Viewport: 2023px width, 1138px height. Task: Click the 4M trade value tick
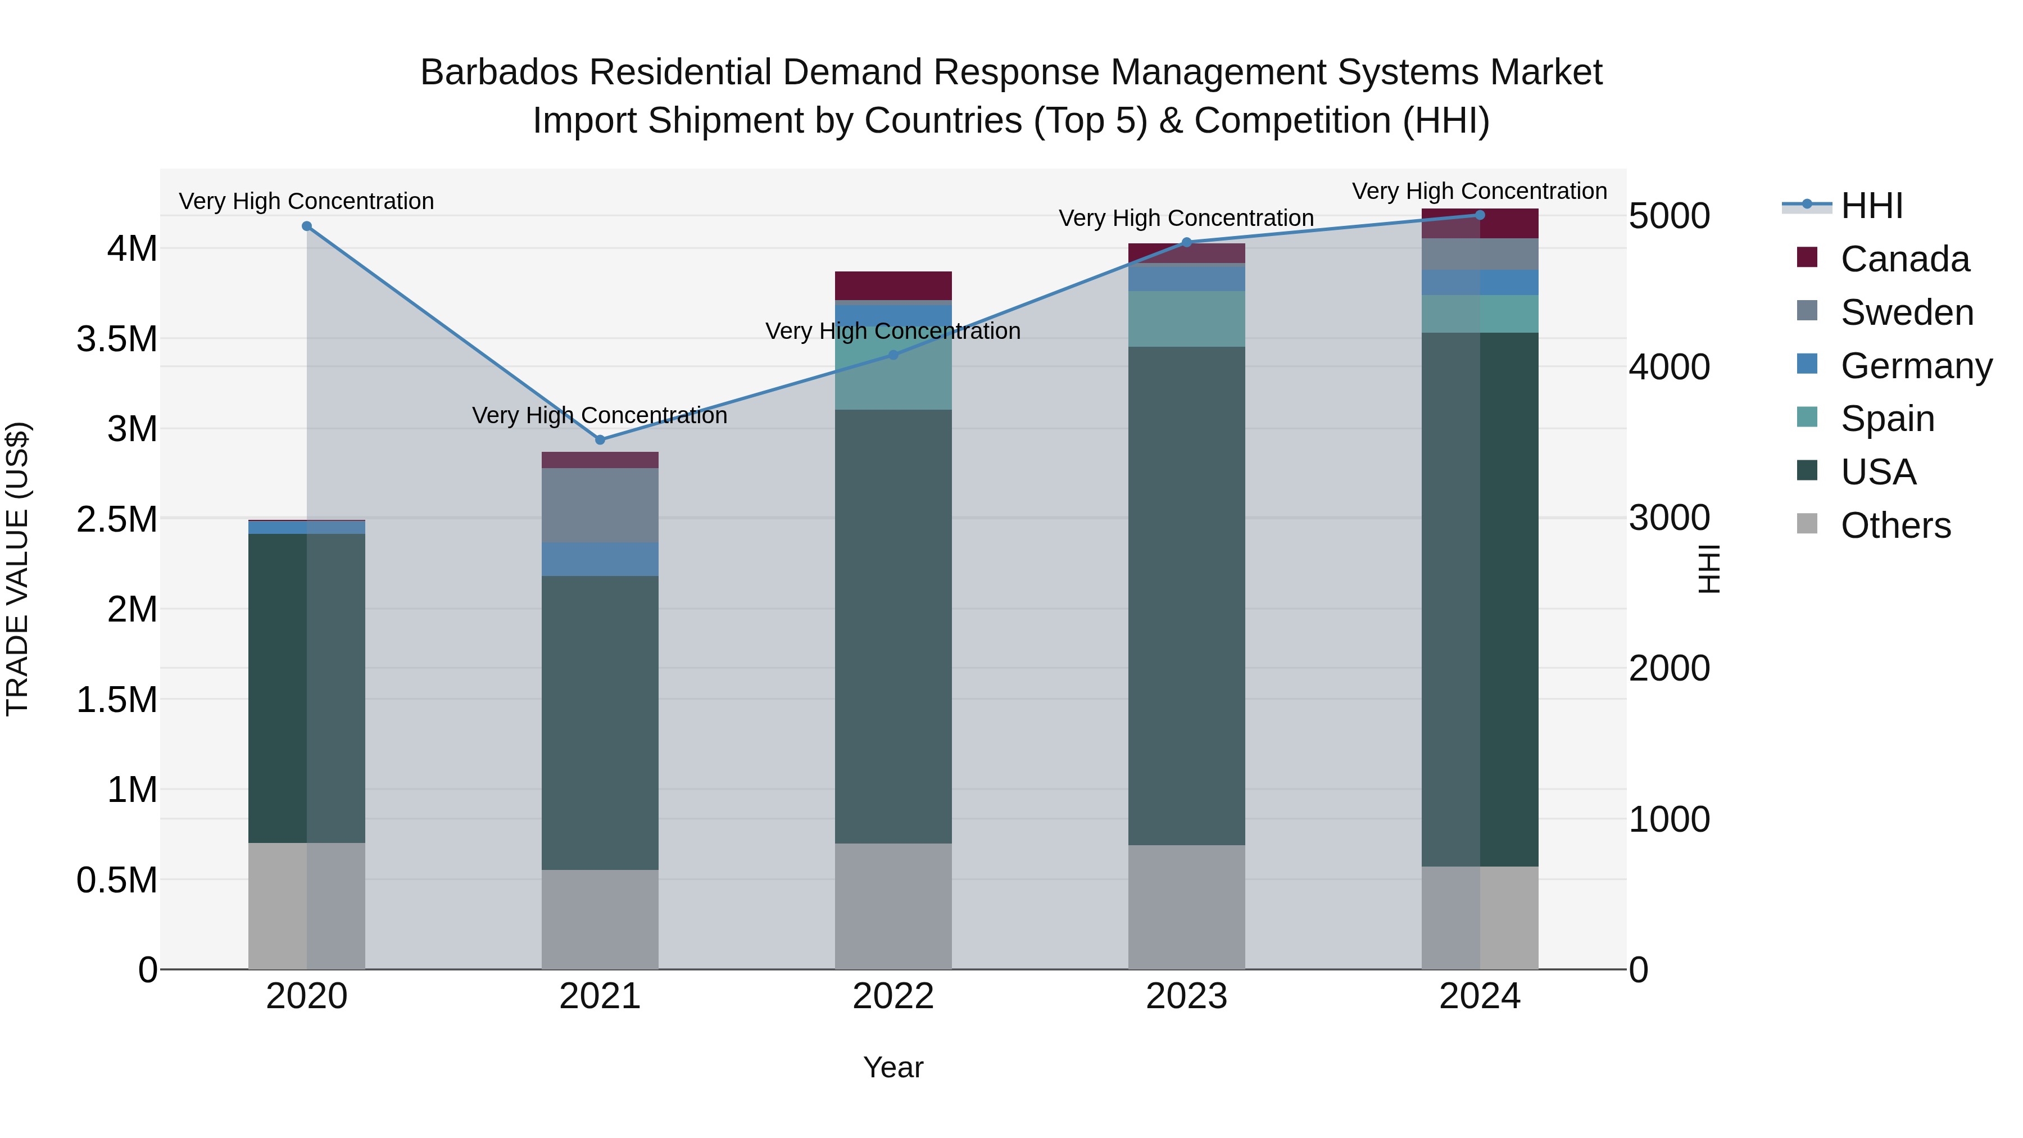pos(132,249)
